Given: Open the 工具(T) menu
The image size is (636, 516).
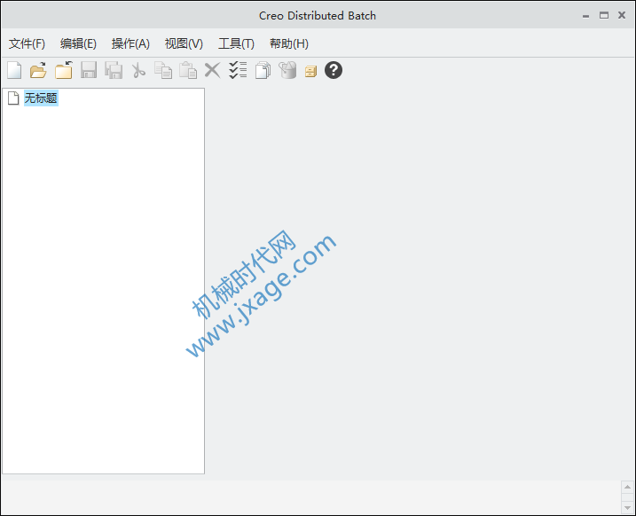Looking at the screenshot, I should pos(236,43).
